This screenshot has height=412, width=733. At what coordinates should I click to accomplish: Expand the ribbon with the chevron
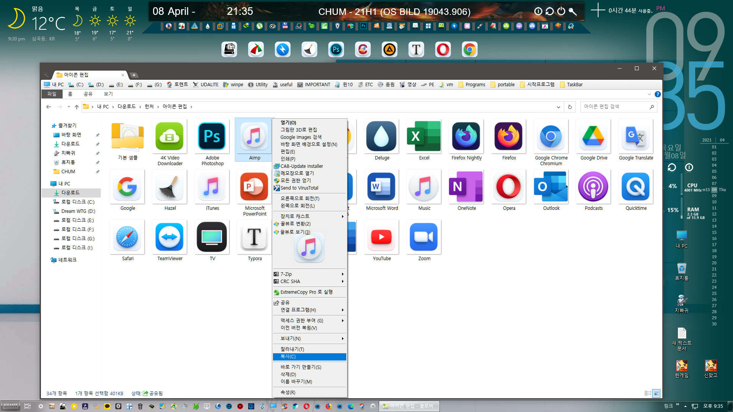tap(649, 94)
